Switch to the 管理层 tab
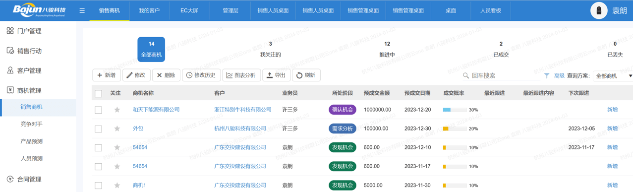633x192 pixels. 230,10
